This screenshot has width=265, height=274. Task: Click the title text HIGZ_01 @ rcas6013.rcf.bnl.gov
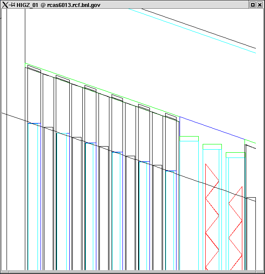(58, 5)
